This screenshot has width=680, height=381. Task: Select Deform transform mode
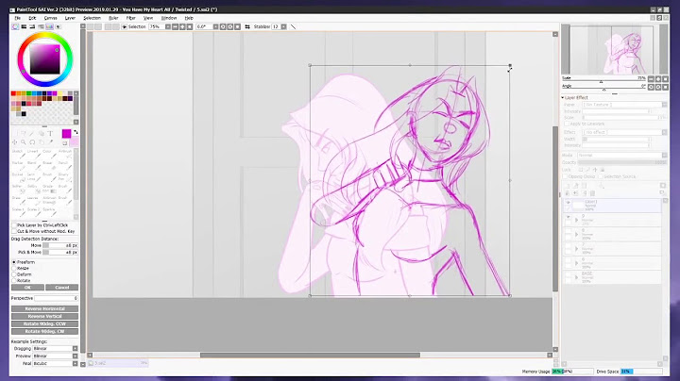click(14, 274)
